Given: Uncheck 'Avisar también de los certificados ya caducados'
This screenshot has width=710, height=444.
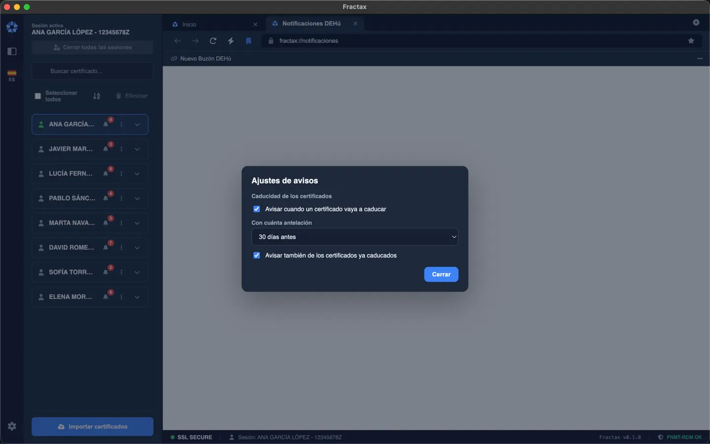Looking at the screenshot, I should click(x=256, y=256).
